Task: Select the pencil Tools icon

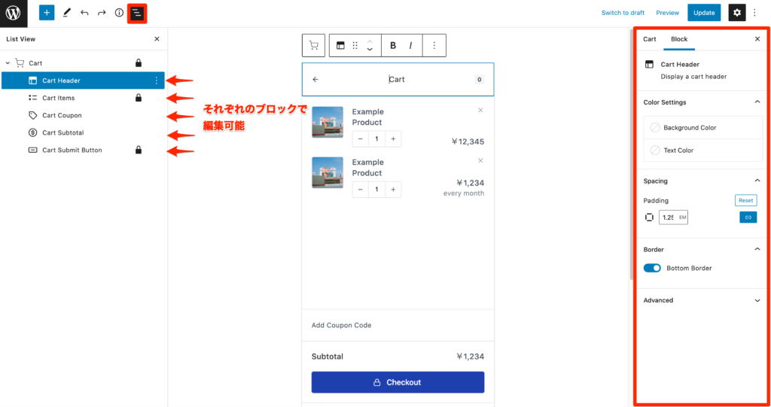Action: coord(66,13)
